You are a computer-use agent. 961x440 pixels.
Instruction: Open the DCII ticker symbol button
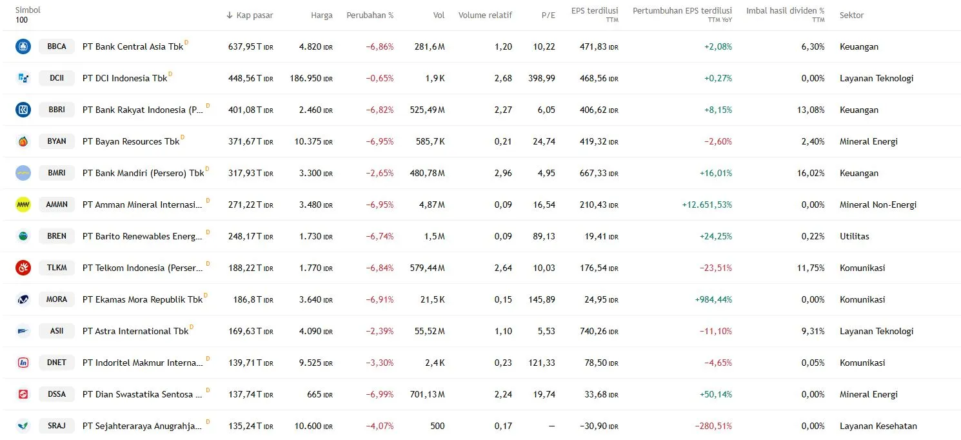(x=57, y=78)
